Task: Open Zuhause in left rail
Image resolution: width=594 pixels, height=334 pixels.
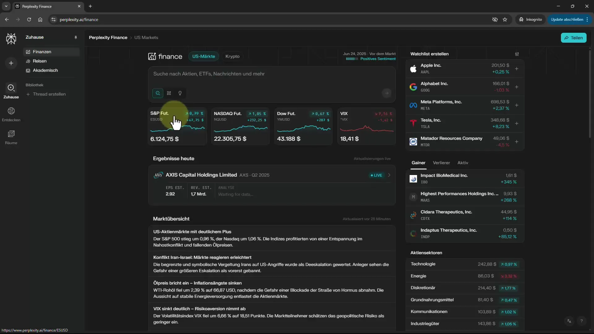Action: tap(11, 91)
